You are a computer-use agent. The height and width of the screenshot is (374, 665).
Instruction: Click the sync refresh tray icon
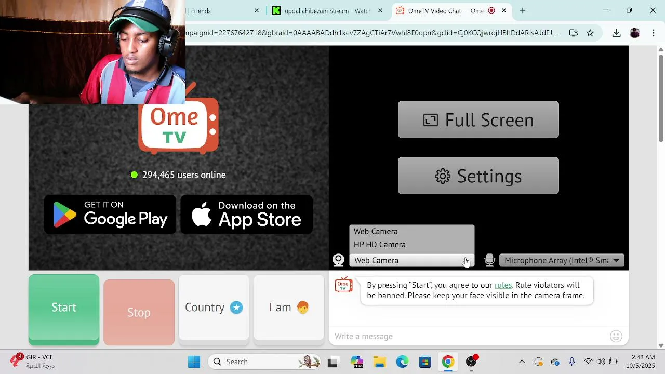coord(539,362)
